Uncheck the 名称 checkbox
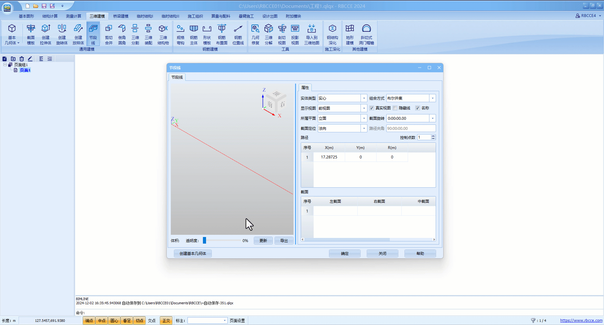The image size is (604, 325). (x=418, y=108)
